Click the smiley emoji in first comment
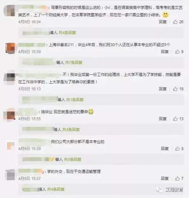Viewport: 189px width, 198px height. (165, 15)
